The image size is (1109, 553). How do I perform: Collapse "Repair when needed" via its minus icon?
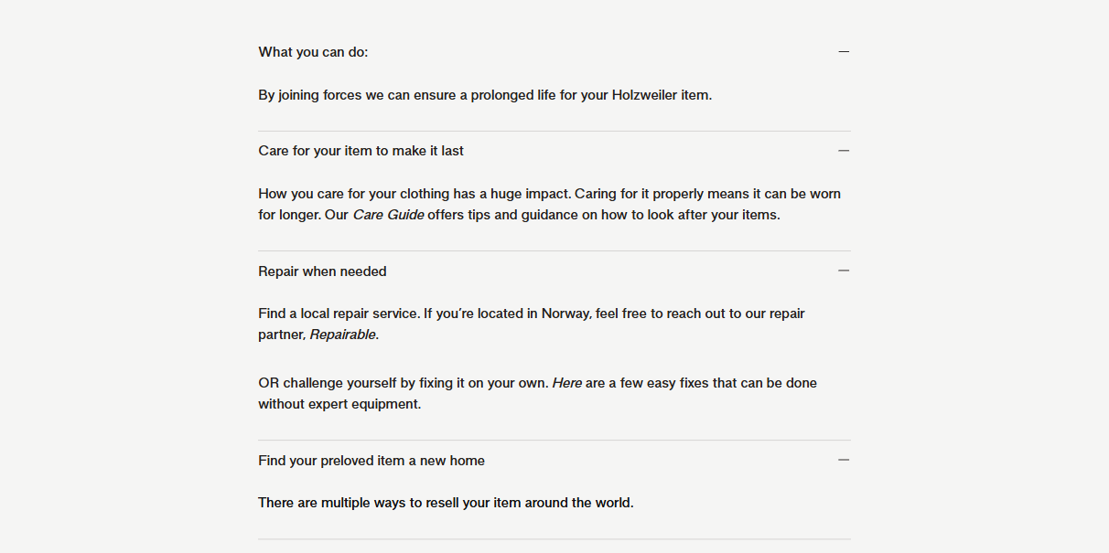844,271
